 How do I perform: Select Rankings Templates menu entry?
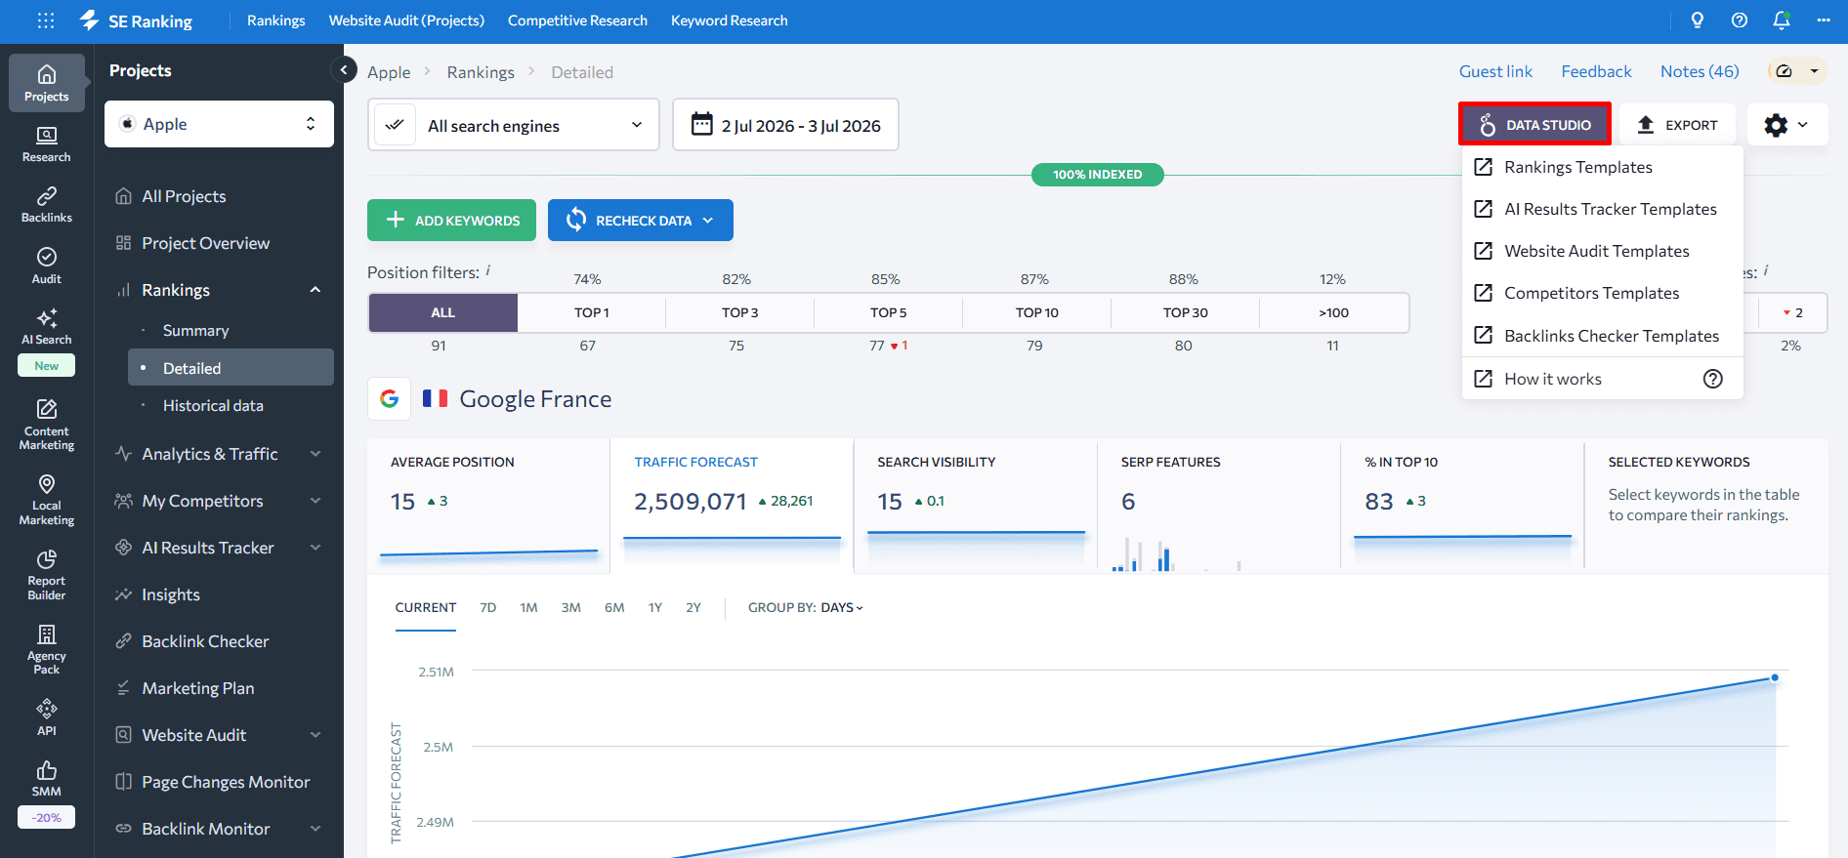pyautogui.click(x=1602, y=167)
